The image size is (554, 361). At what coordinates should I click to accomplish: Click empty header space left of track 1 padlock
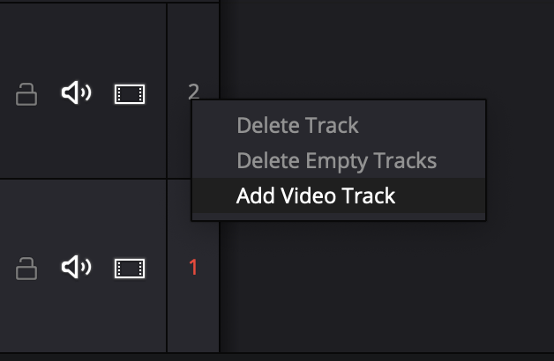[x=7, y=299]
